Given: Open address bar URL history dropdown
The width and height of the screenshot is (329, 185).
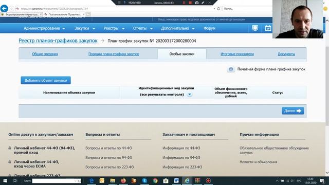Looking at the screenshot, I should (214, 9).
